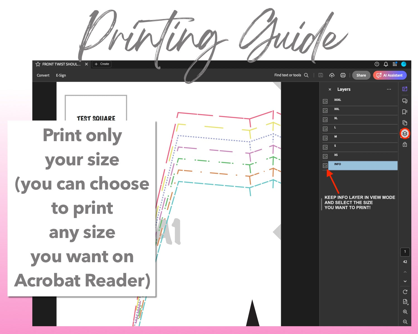The height and width of the screenshot is (334, 418).
Task: Open the Layers panel icon in sidebar
Action: pos(405,134)
